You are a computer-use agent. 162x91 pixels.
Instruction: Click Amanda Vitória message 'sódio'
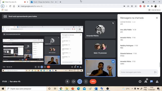pyautogui.click(x=122, y=64)
